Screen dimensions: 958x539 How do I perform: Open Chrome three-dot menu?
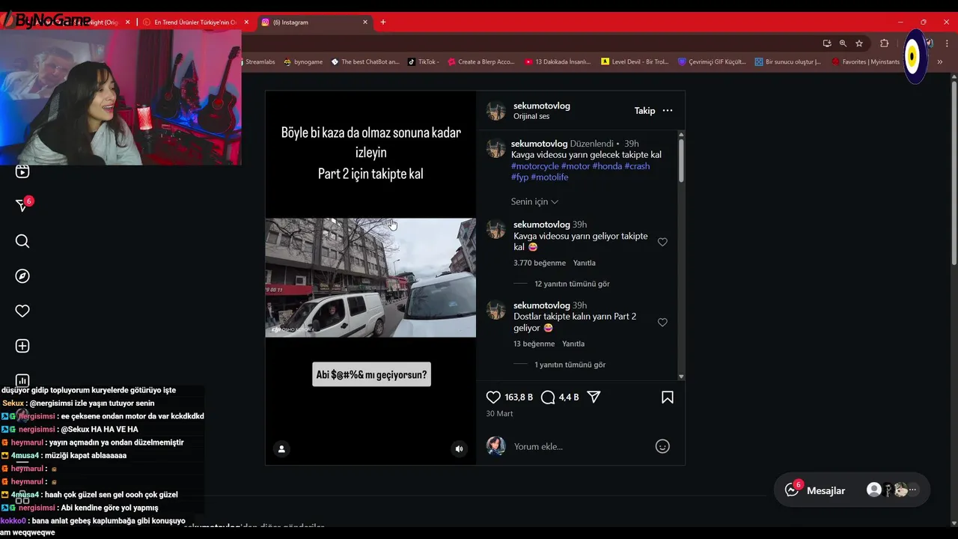click(947, 43)
